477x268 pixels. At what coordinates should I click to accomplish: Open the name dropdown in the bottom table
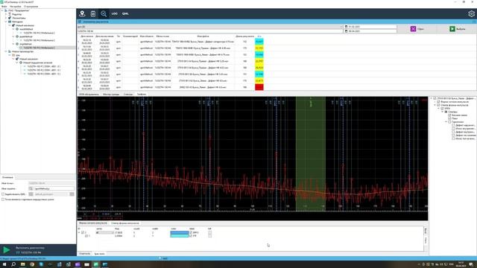(104, 232)
